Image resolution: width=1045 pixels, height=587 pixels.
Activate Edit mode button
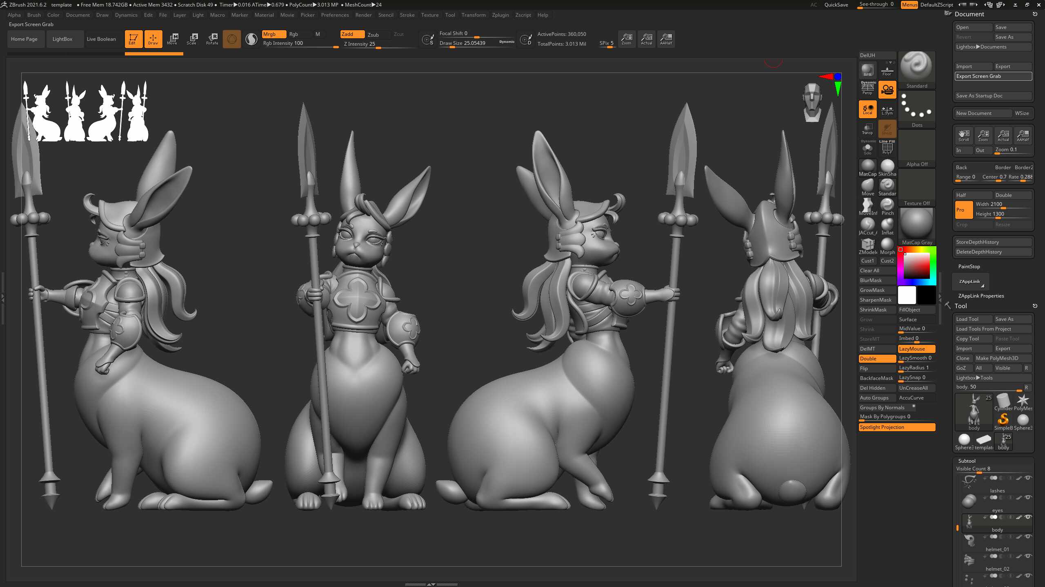(133, 39)
